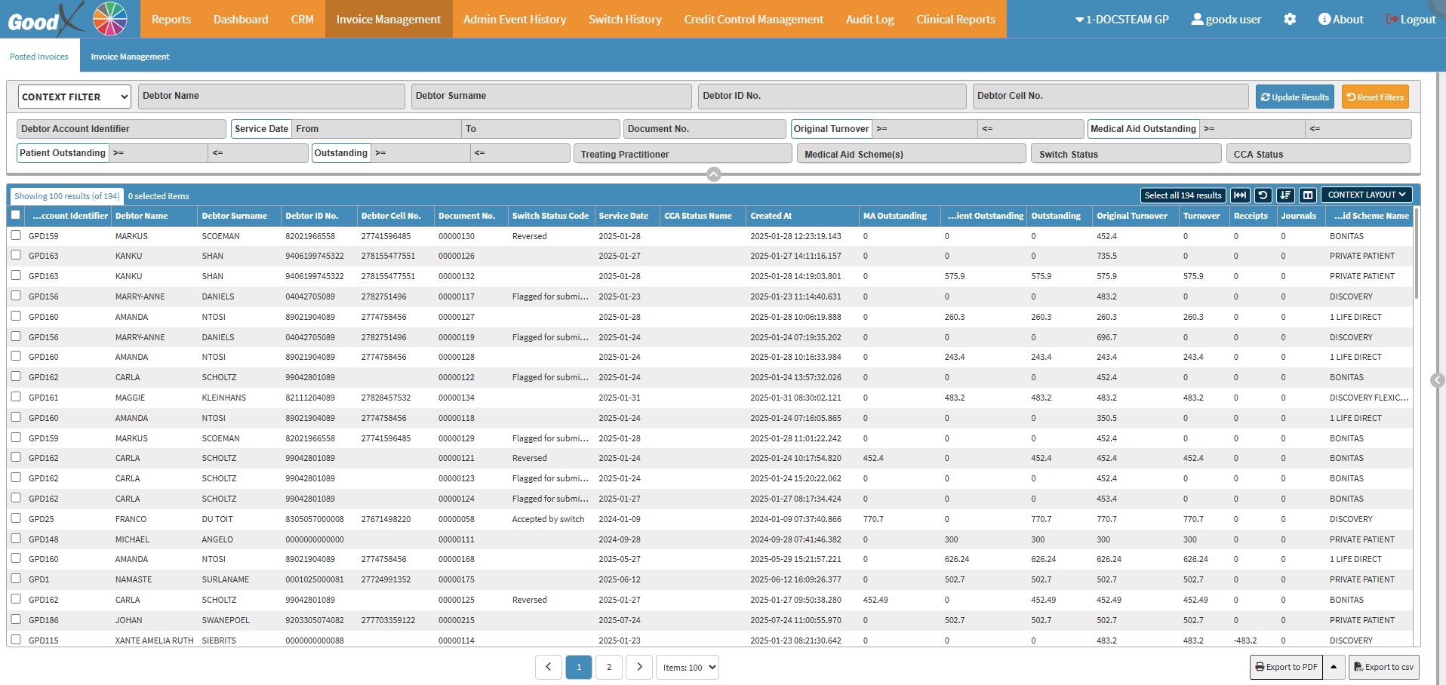The height and width of the screenshot is (685, 1446).
Task: Check the row for document 00000130
Action: [x=16, y=235]
